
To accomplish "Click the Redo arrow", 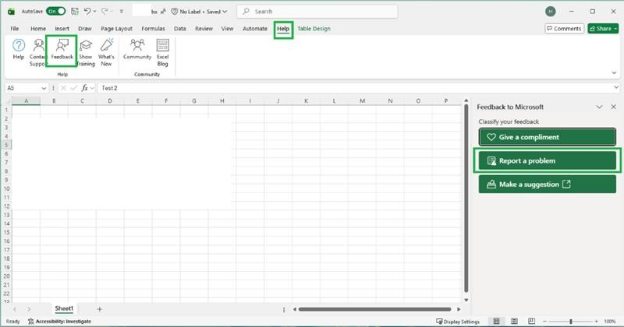I will (105, 12).
